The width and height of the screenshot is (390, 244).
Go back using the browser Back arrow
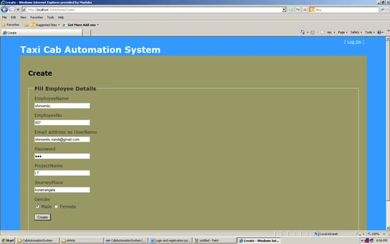[4, 9]
